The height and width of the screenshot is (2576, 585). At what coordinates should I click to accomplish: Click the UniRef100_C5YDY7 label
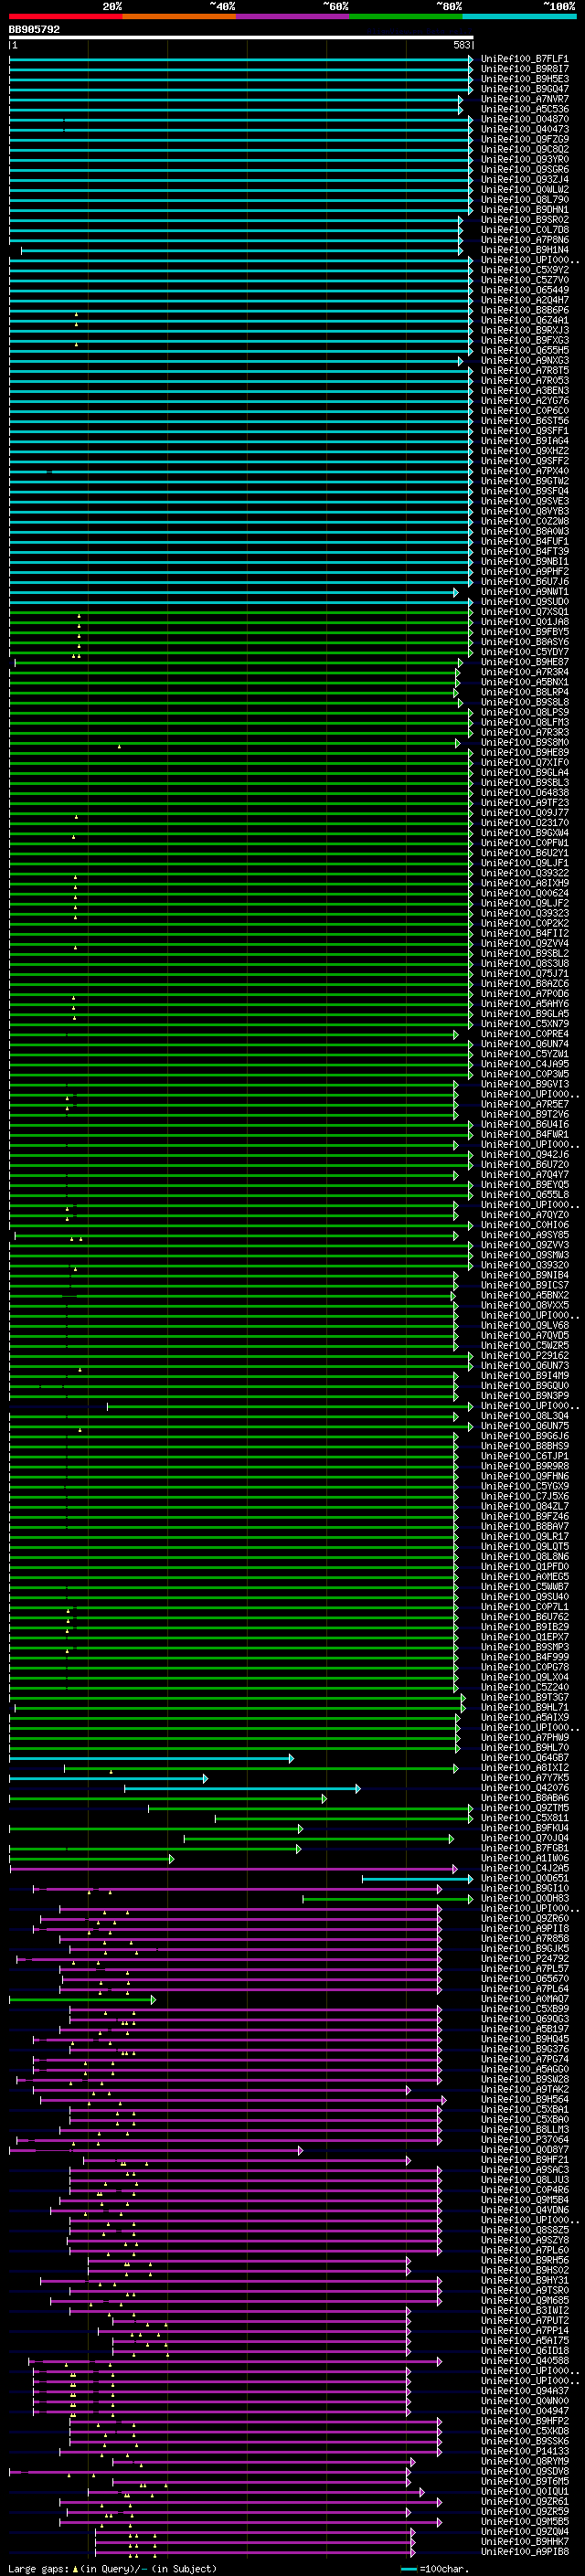click(x=524, y=652)
